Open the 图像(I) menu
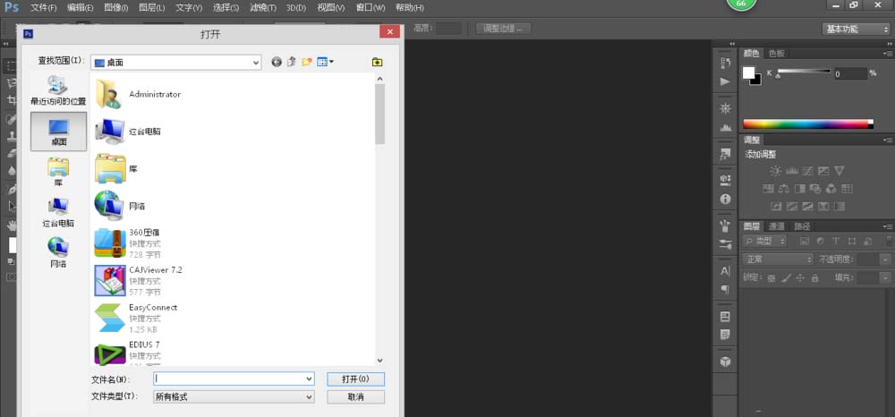895x417 pixels. (x=115, y=8)
